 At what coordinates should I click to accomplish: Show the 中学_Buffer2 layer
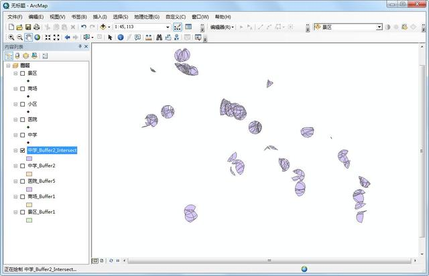22,165
